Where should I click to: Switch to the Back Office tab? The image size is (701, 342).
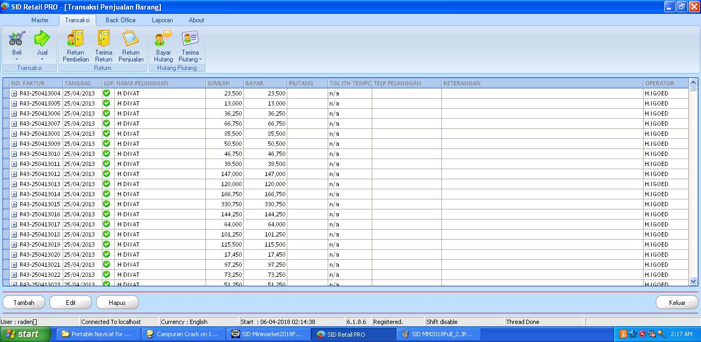pyautogui.click(x=121, y=20)
